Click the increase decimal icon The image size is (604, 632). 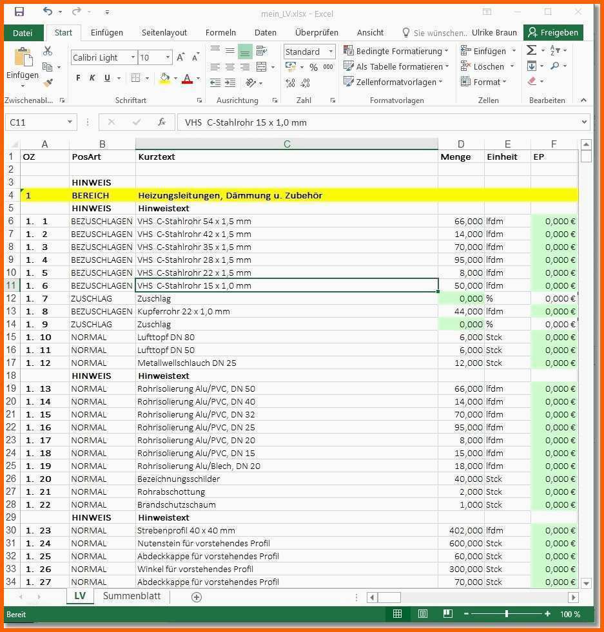click(x=290, y=83)
